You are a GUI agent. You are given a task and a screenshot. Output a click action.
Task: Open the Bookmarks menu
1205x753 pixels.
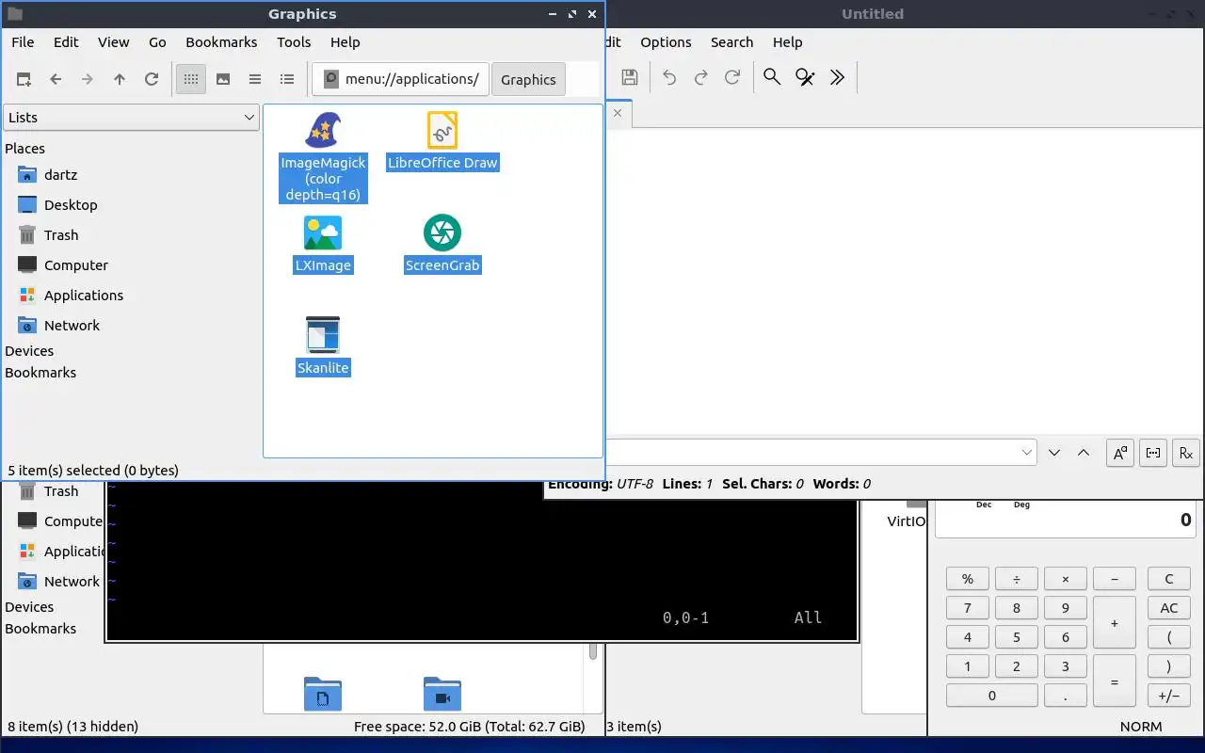tap(221, 42)
